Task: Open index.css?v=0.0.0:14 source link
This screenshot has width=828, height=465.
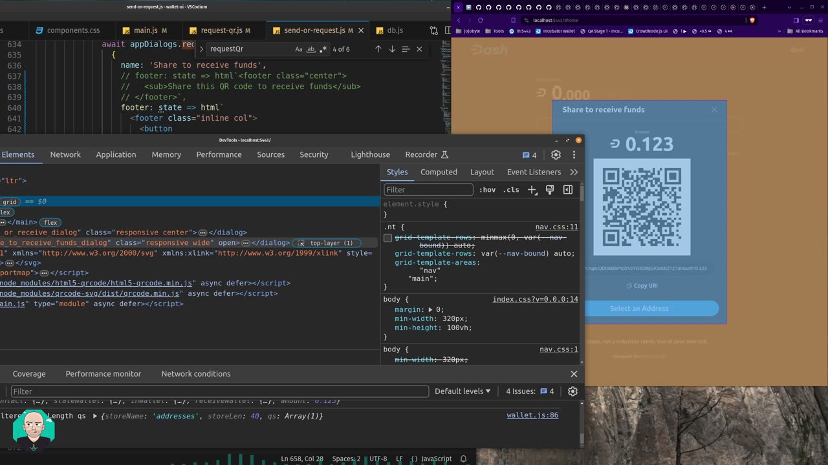Action: tap(535, 300)
